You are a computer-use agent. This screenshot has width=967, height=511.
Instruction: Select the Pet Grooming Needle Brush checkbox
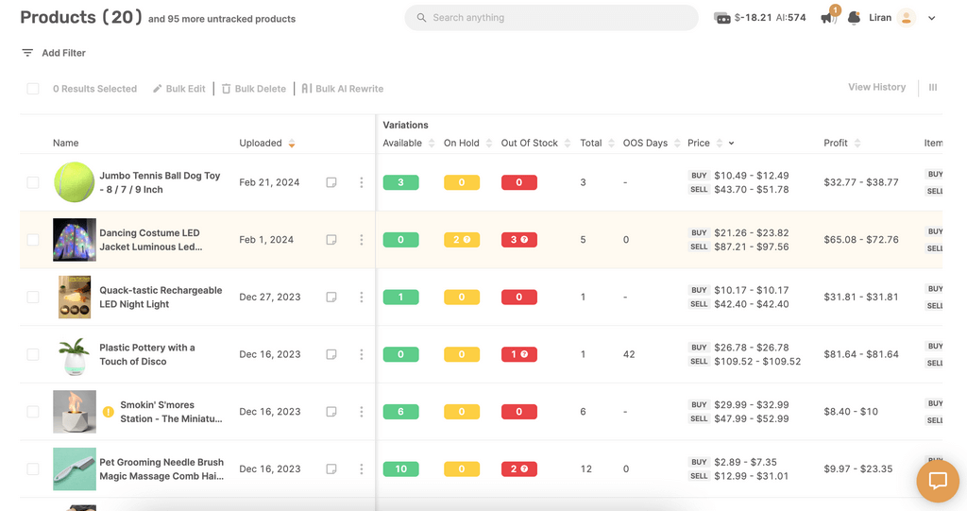33,469
